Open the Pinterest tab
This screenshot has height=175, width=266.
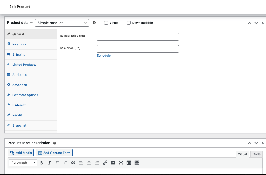coord(31,105)
